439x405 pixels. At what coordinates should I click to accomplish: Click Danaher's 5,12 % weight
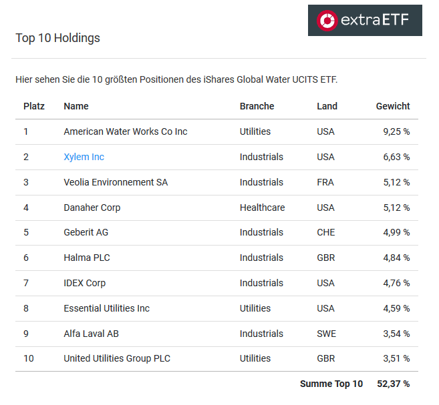coord(396,208)
